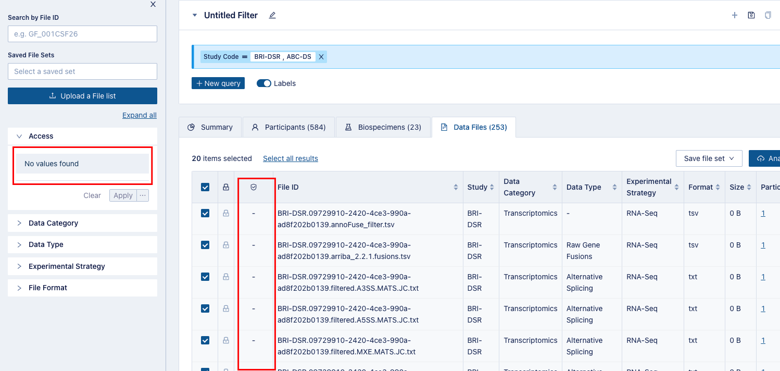Image resolution: width=780 pixels, height=371 pixels.
Task: Collapse the Access filter section
Action: click(19, 136)
